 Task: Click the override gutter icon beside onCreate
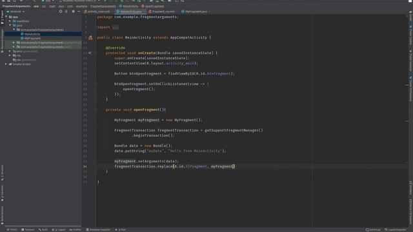(90, 53)
